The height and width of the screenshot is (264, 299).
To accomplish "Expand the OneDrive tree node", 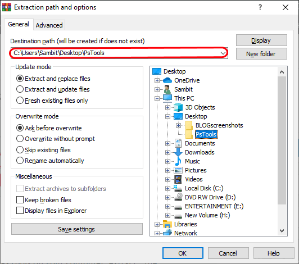I will click(x=157, y=81).
